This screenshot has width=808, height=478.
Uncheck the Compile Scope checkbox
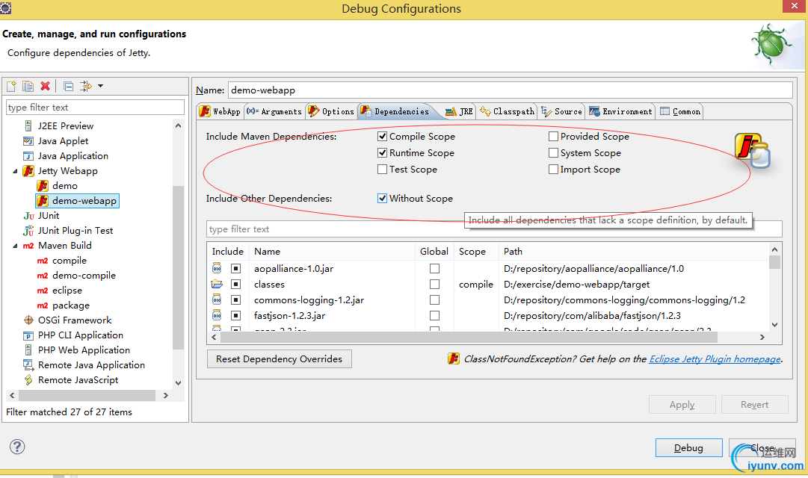383,137
